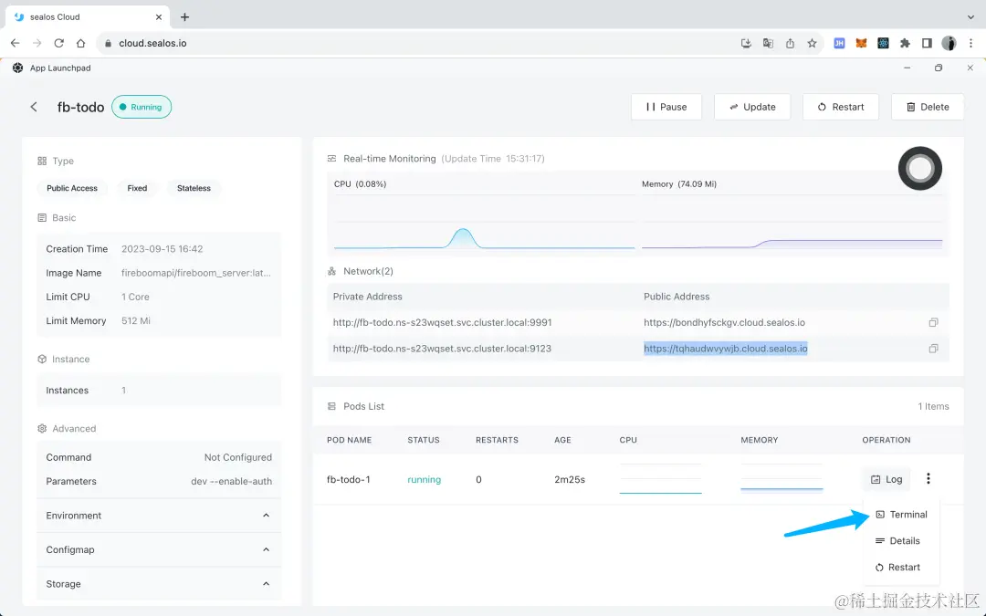Open the MetaMask fox extension

[x=861, y=44]
